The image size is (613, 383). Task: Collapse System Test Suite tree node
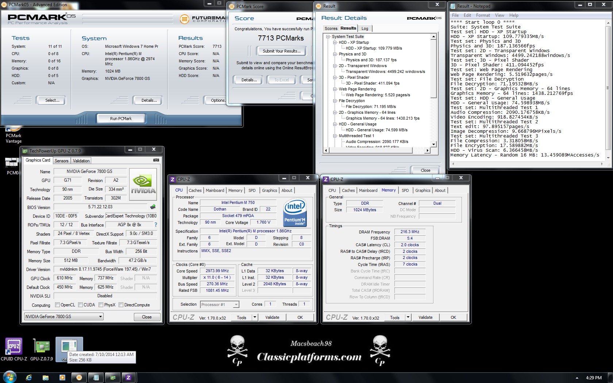[x=328, y=36]
